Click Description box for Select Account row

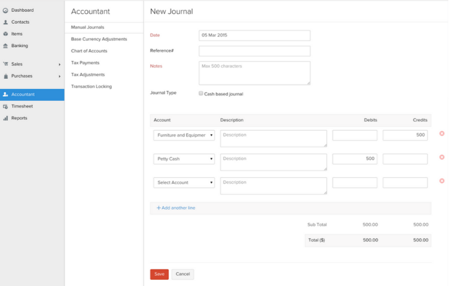click(x=273, y=186)
